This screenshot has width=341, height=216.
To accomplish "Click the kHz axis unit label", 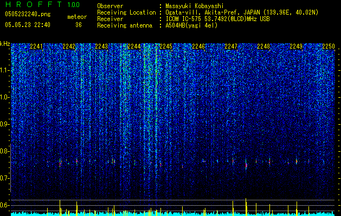I will pyautogui.click(x=5, y=44).
